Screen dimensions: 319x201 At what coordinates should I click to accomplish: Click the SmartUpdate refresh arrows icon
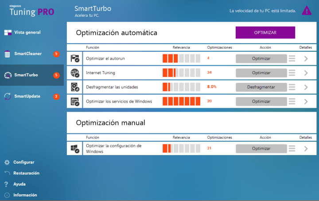coord(8,96)
